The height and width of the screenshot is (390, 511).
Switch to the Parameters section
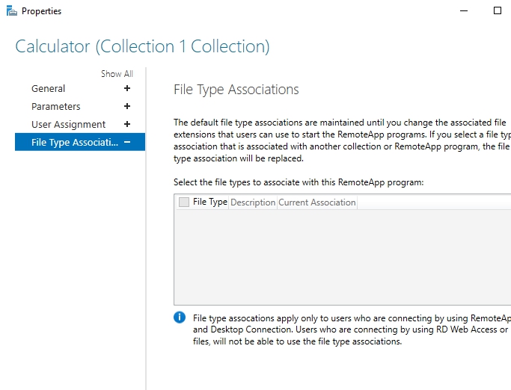56,107
